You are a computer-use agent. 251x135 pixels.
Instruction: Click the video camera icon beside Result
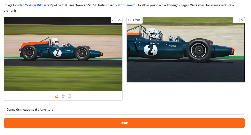(x=130, y=20)
